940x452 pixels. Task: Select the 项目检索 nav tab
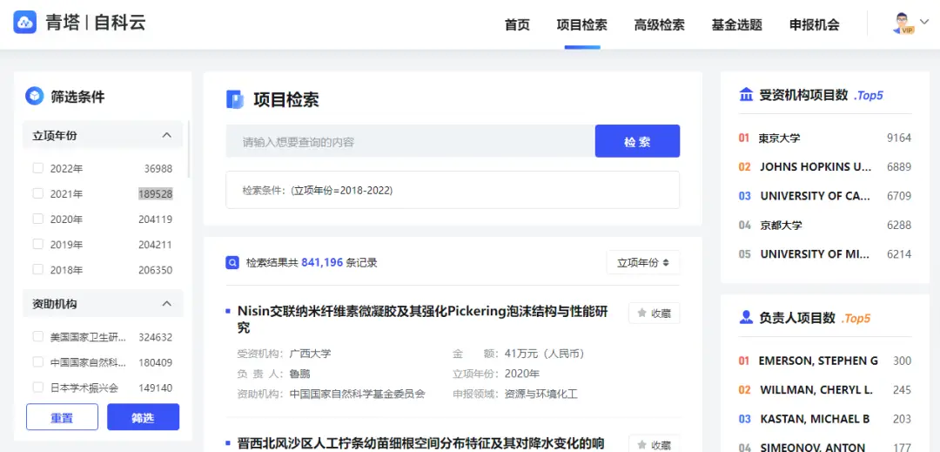(x=582, y=25)
